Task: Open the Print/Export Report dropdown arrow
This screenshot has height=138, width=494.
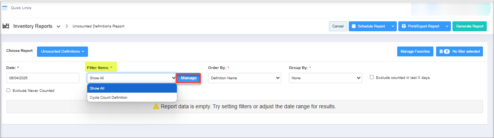Action: click(x=447, y=26)
